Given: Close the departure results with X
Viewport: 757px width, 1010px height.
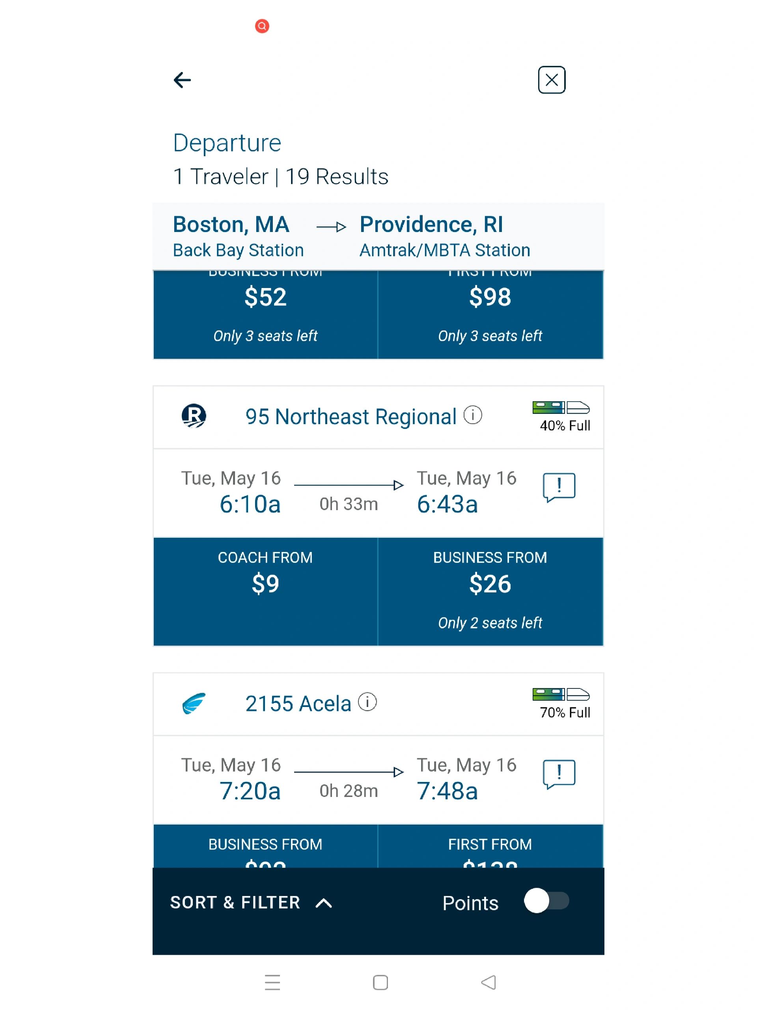Looking at the screenshot, I should coord(551,80).
